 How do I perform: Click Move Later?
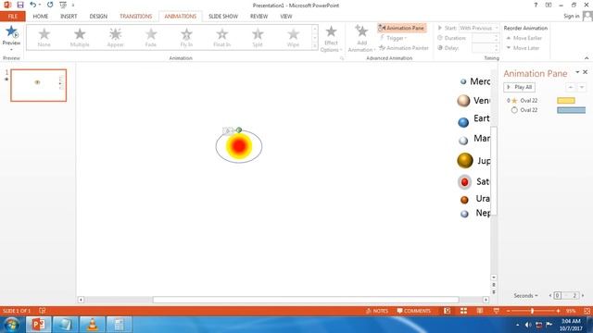(523, 48)
